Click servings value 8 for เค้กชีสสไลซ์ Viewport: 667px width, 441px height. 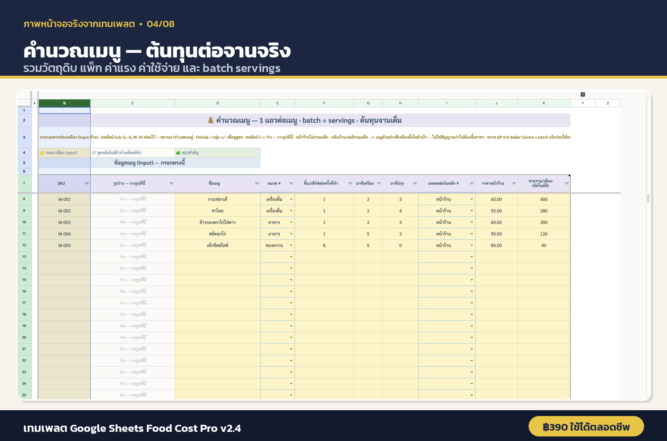coord(324,245)
